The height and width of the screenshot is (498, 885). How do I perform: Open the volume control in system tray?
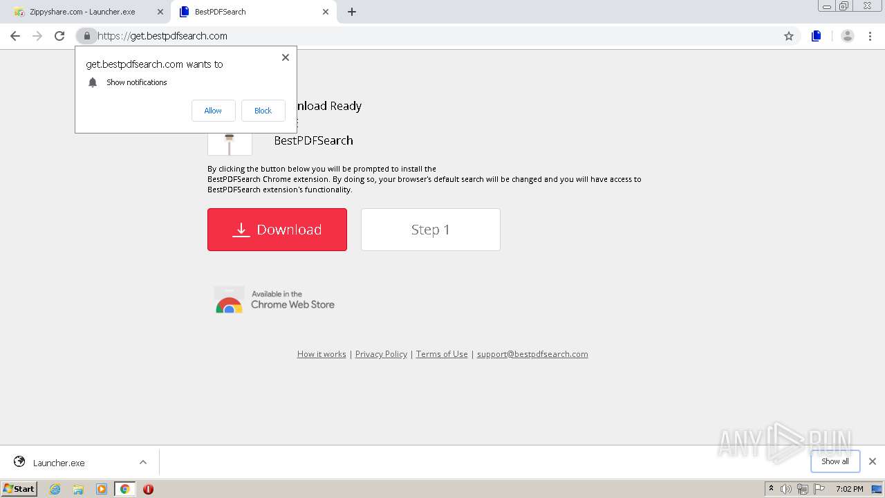coord(786,489)
